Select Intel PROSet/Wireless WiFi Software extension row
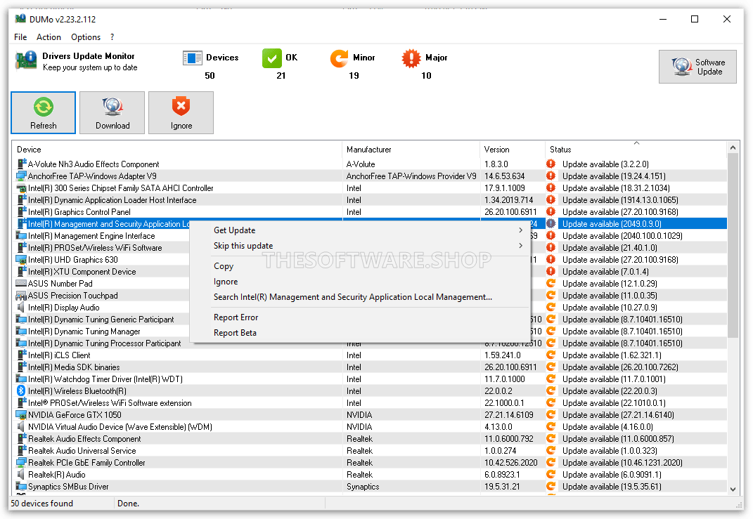 coord(369,403)
